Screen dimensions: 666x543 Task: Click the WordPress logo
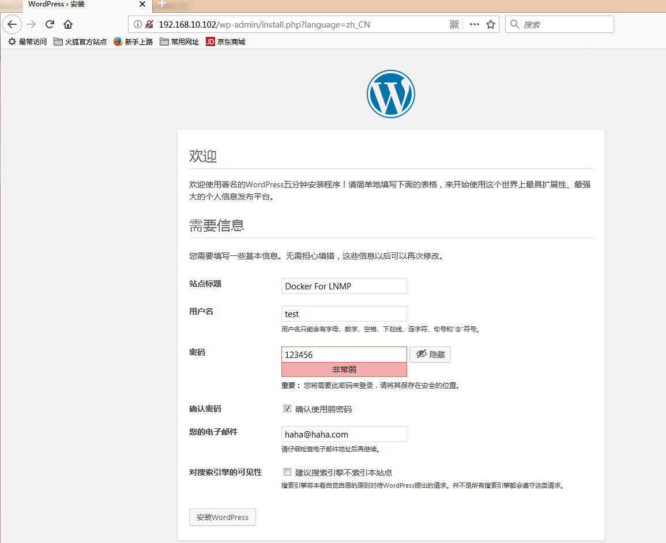coord(391,94)
